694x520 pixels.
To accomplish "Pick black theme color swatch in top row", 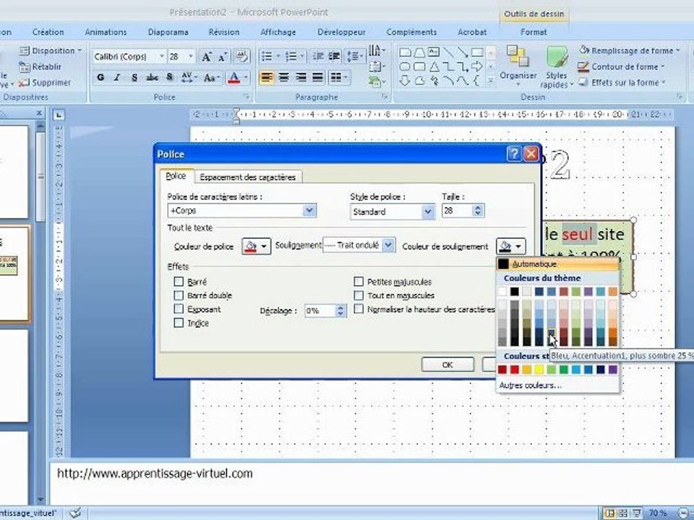I will 514,291.
